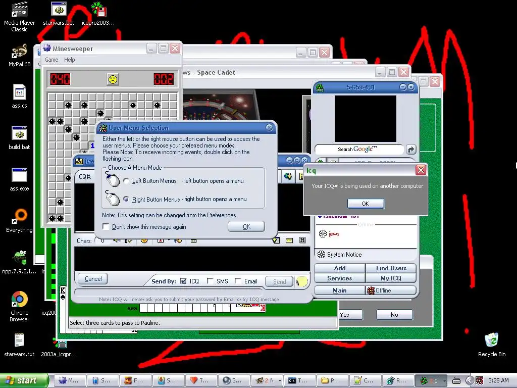Click the yellow round icon beside Send
Screen dimensions: 517x388
(x=301, y=281)
